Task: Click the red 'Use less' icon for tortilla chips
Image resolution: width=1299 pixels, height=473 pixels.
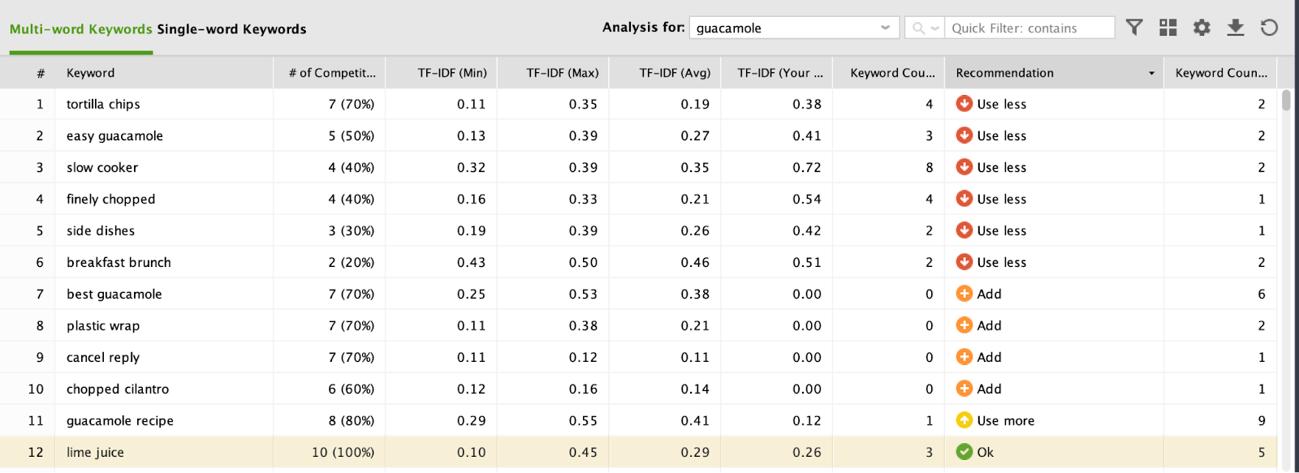Action: pos(965,104)
